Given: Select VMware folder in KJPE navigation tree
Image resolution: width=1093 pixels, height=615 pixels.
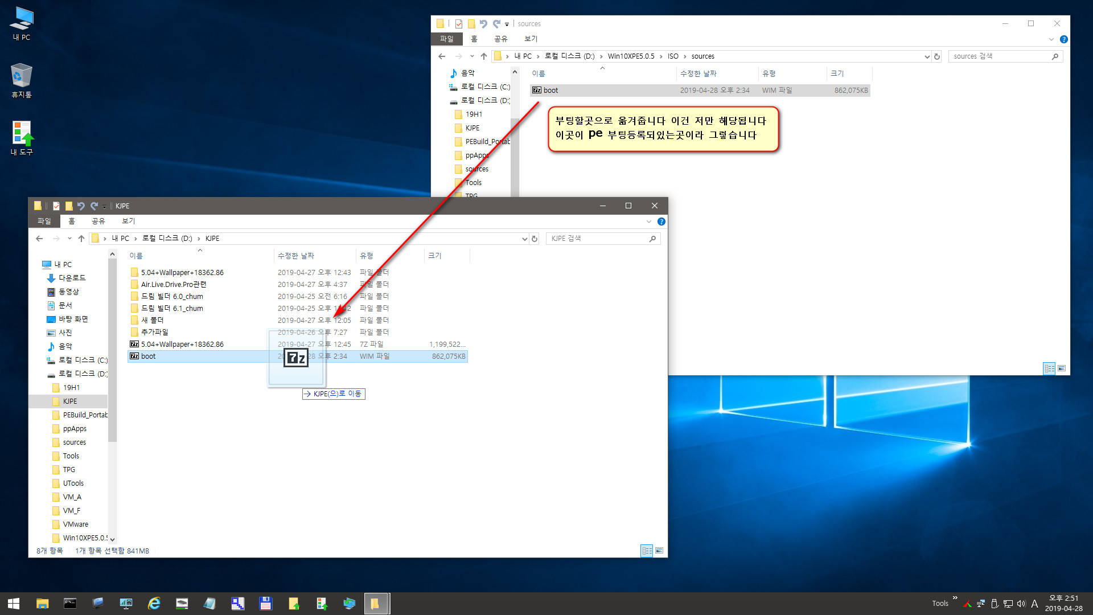Looking at the screenshot, I should pos(76,524).
